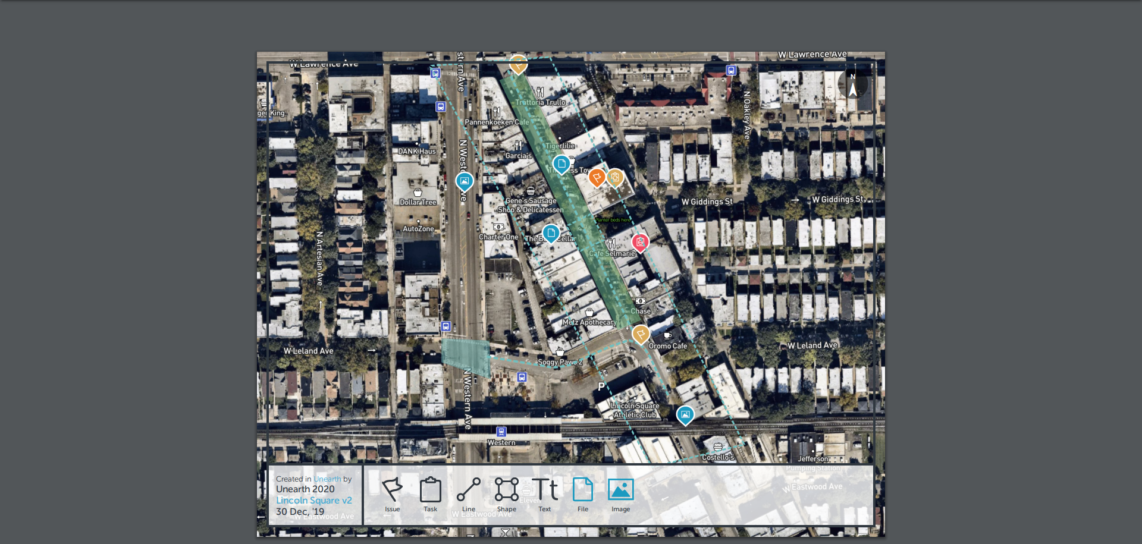Click the bus stop icon near N Oakley Ave
The height and width of the screenshot is (544, 1142).
tap(732, 70)
